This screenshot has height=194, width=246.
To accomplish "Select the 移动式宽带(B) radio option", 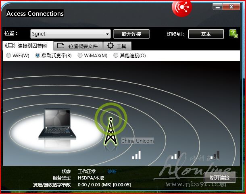I will (38, 55).
